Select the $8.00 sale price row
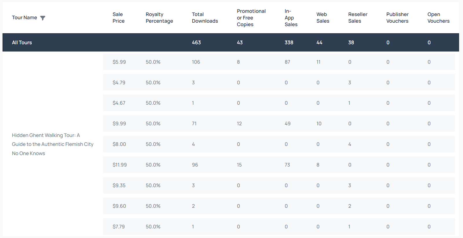 [x=119, y=144]
